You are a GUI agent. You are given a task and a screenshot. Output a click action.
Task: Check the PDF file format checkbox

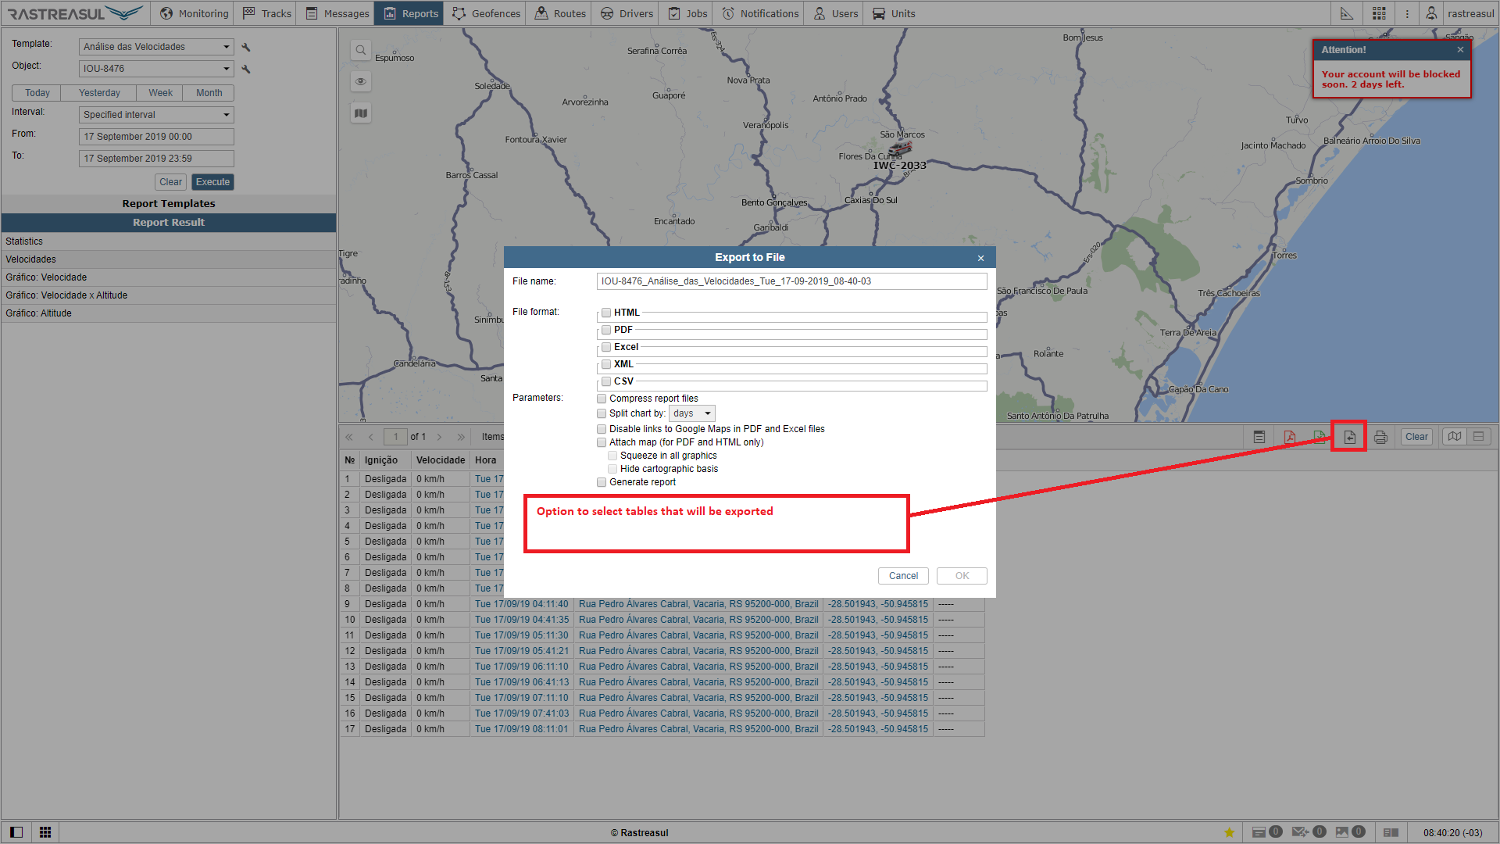606,330
